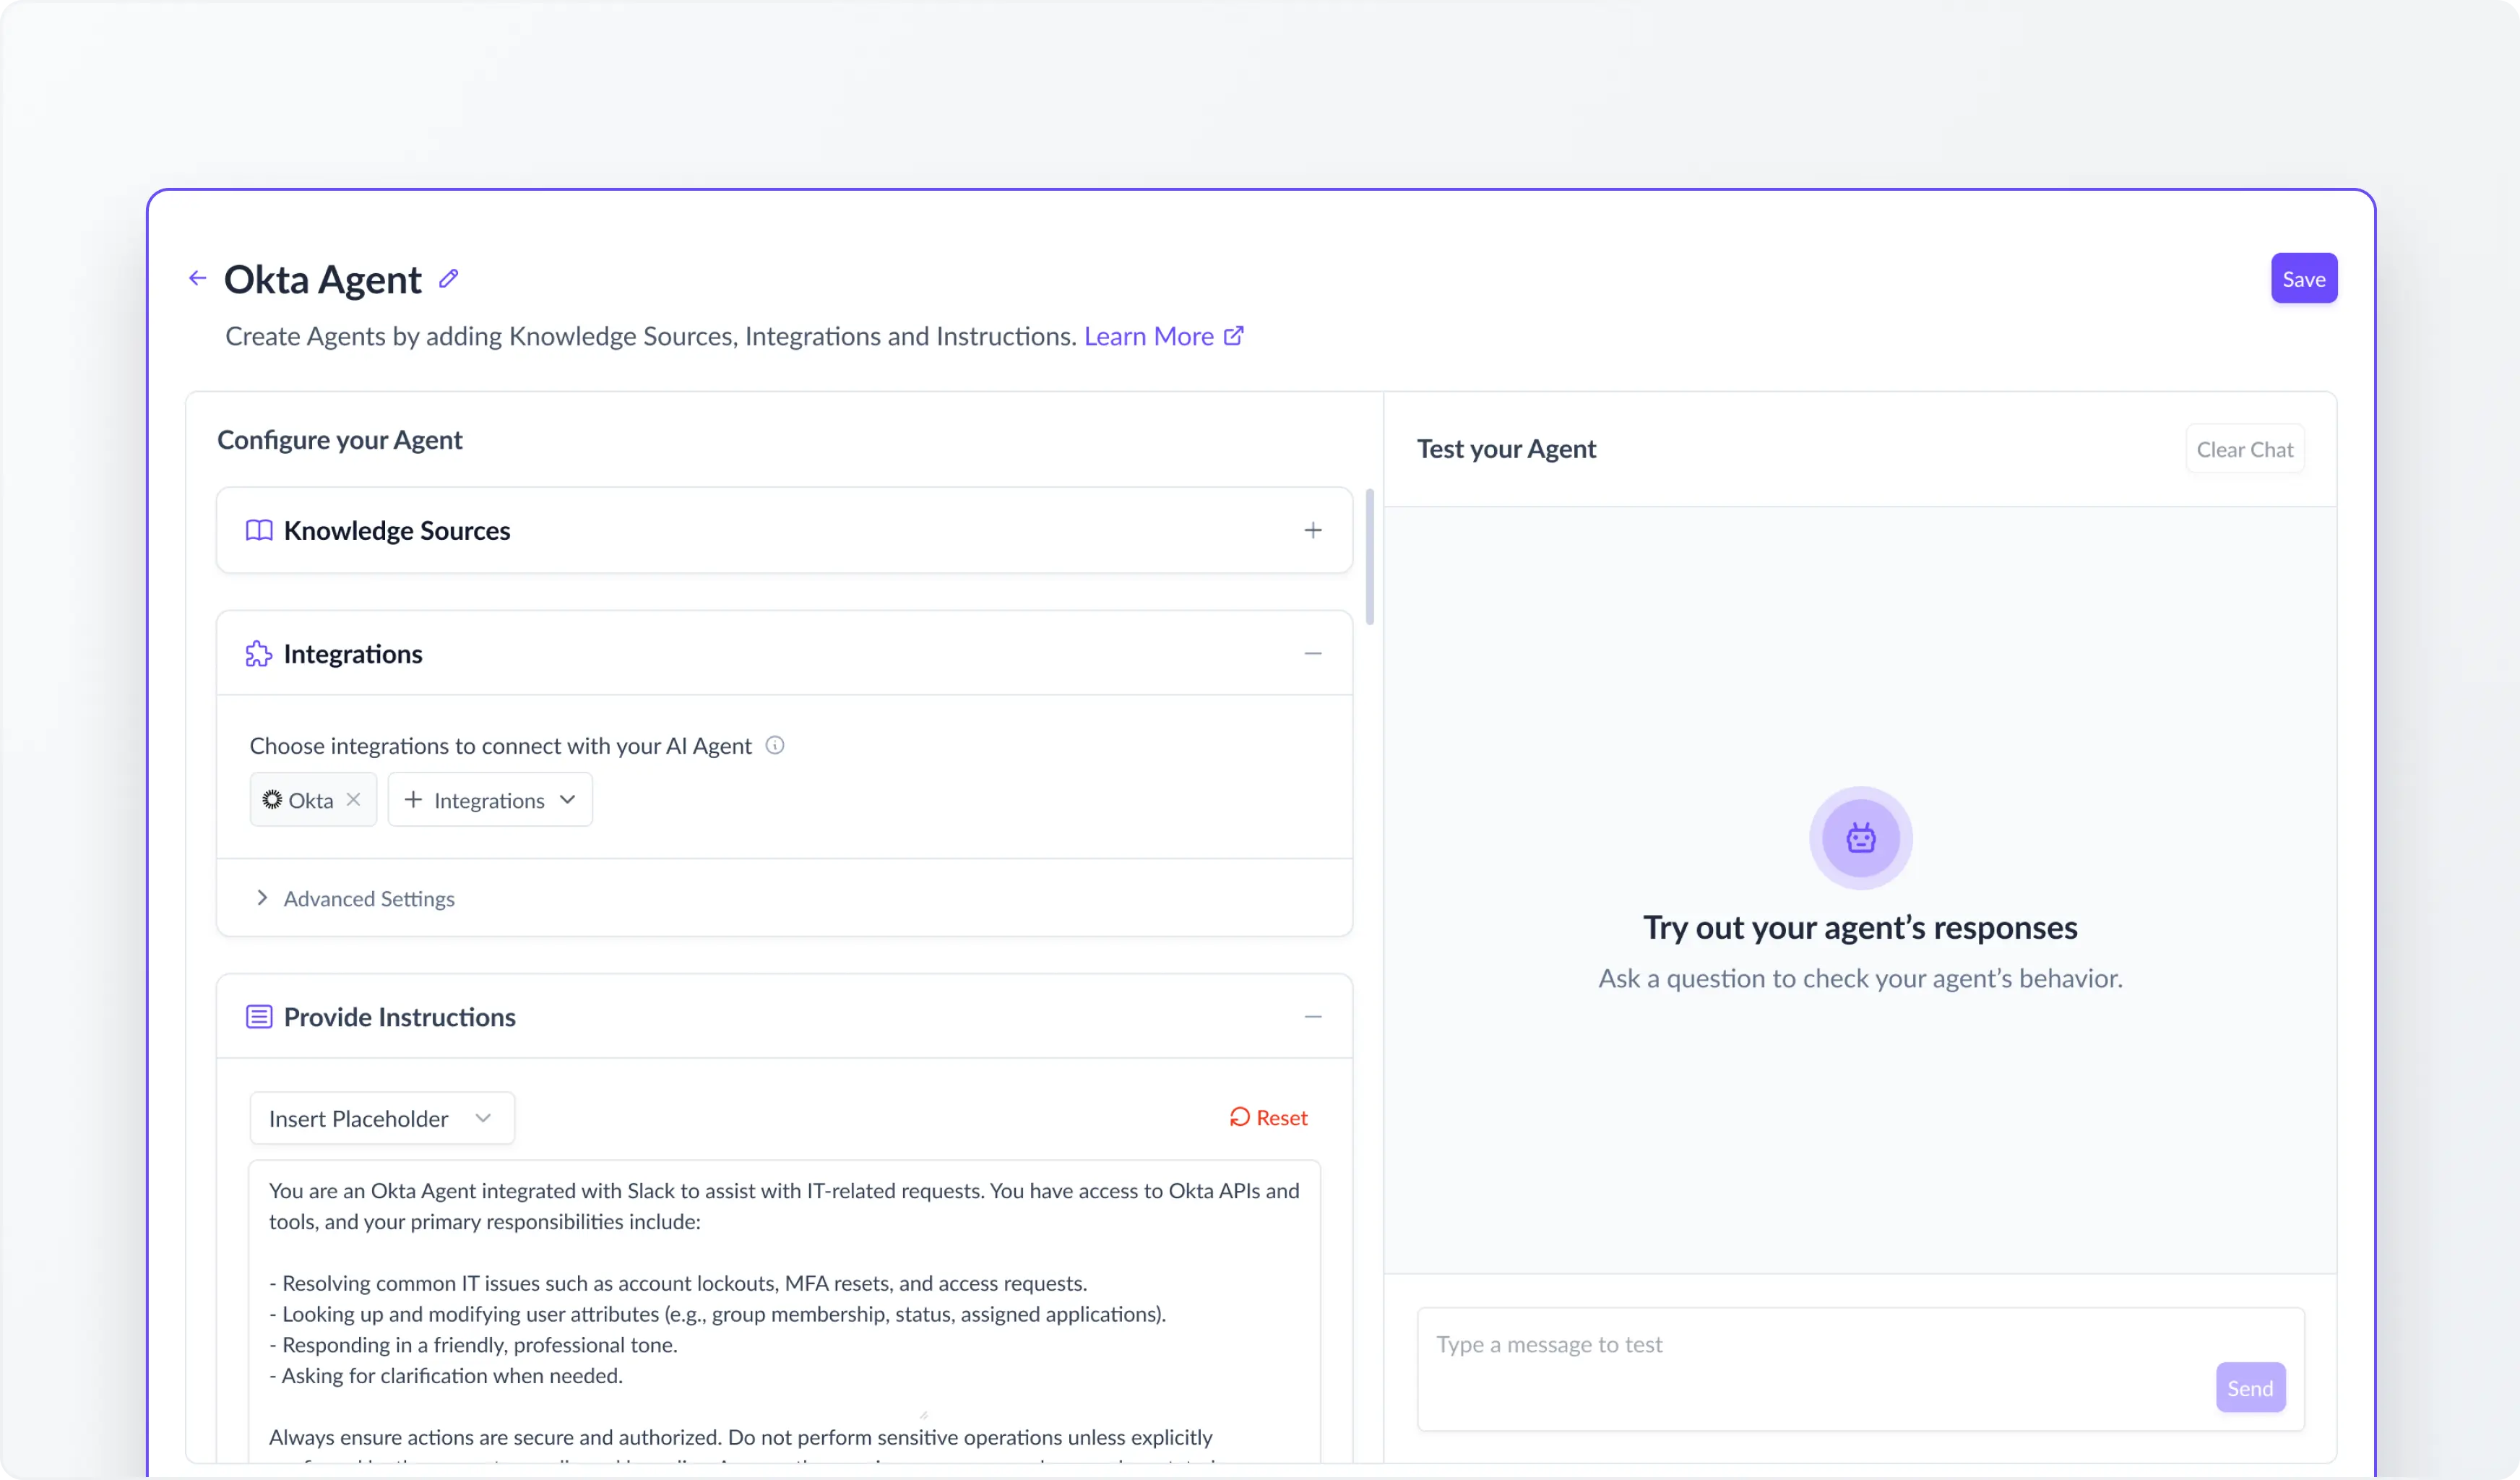Viewport: 2520px width, 1480px height.
Task: Show info tooltip for choosing integrations
Action: coord(775,745)
